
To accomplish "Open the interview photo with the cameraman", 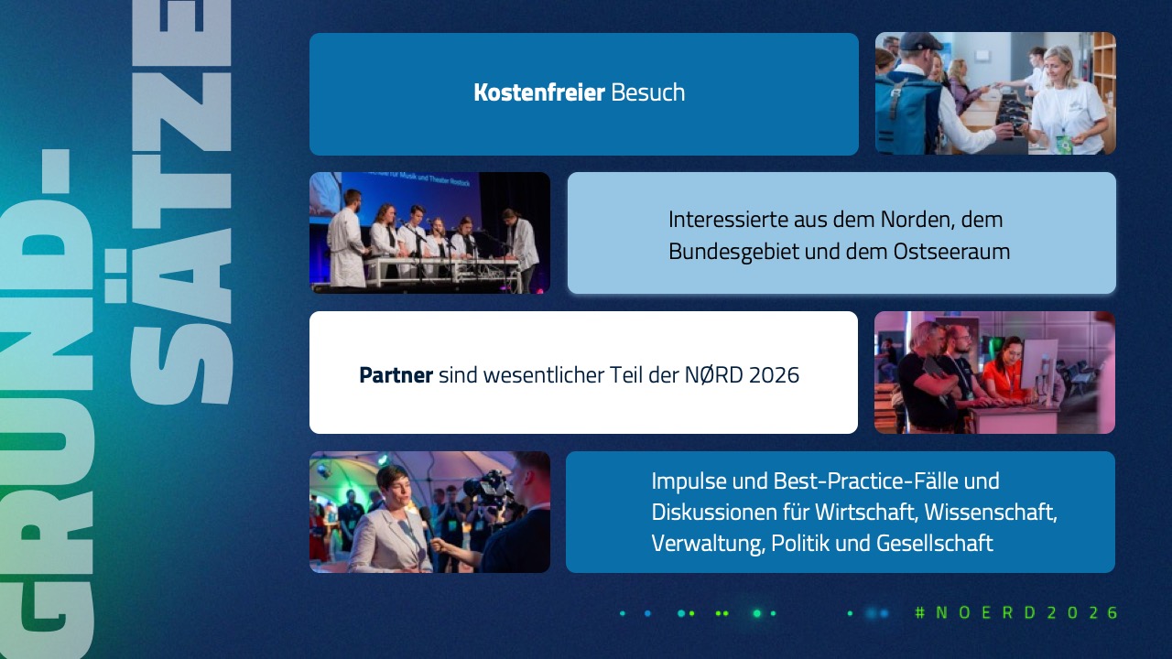I will tap(429, 512).
